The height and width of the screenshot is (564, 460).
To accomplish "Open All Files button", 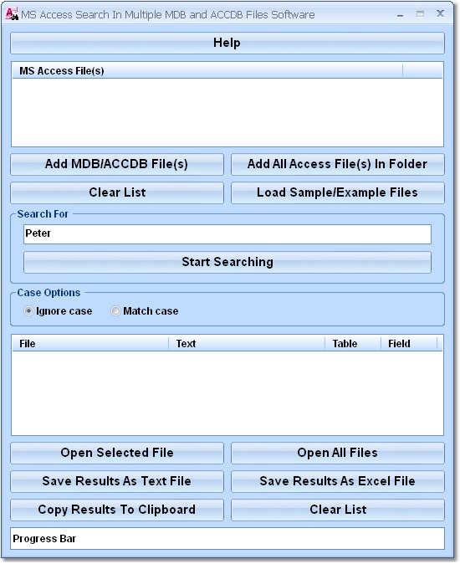I will pos(337,453).
